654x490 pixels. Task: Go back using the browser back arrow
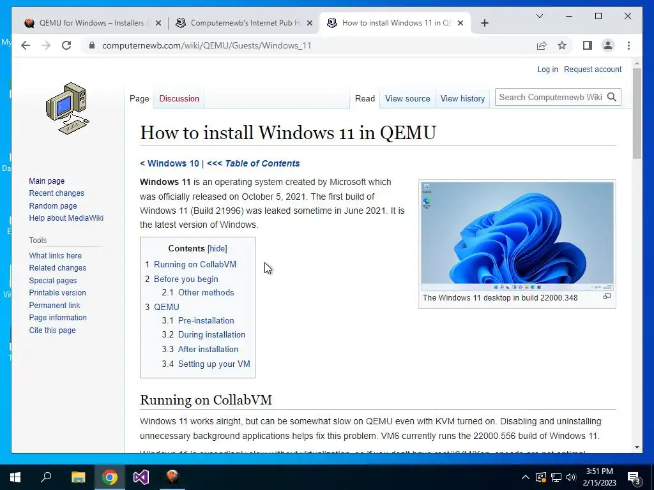click(x=26, y=45)
